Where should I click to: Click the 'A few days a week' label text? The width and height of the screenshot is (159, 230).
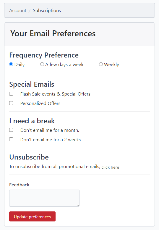click(64, 65)
